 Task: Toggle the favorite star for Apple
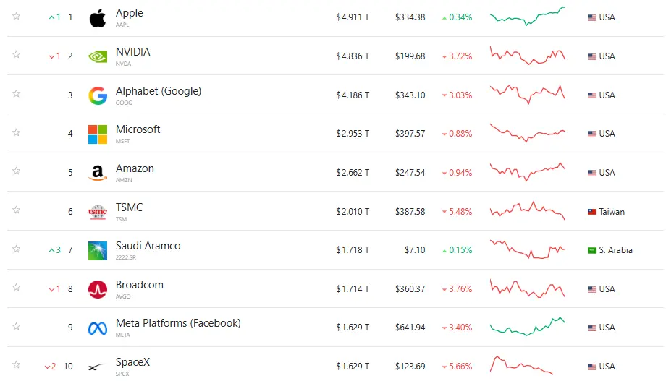click(16, 16)
